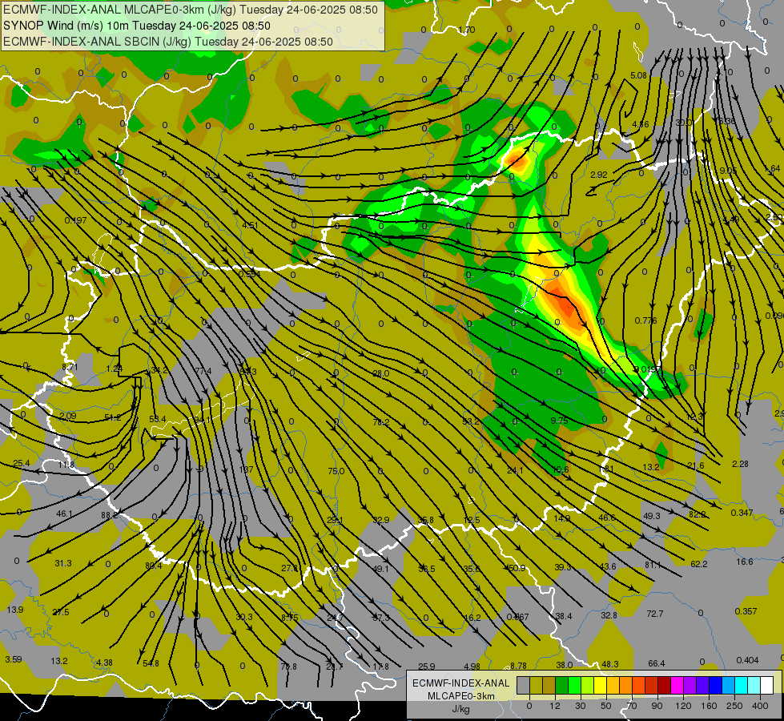Click the map value 77.4
This screenshot has width=784, height=721.
203,371
